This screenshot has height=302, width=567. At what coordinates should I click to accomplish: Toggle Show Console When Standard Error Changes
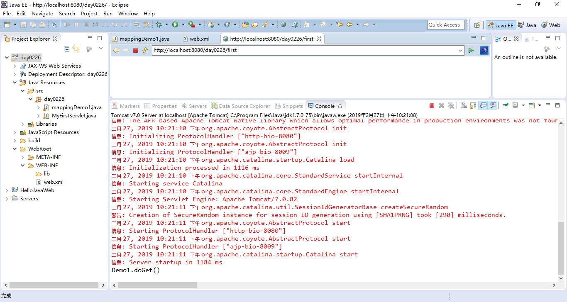tap(493, 106)
